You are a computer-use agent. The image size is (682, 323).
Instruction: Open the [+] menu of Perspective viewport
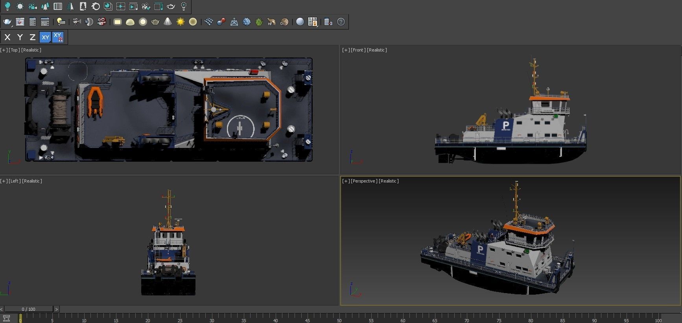pos(346,181)
